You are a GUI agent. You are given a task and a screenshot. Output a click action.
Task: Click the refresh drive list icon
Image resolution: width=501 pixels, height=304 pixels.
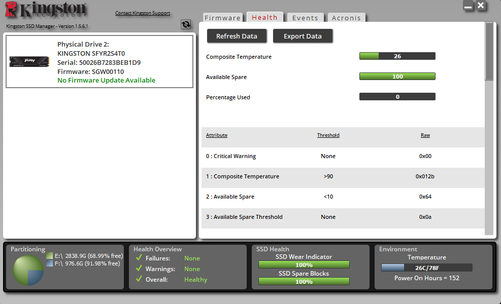point(186,24)
